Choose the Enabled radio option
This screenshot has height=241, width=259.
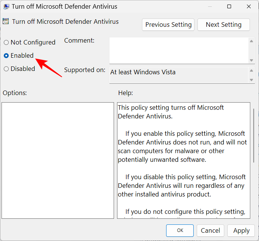6,56
